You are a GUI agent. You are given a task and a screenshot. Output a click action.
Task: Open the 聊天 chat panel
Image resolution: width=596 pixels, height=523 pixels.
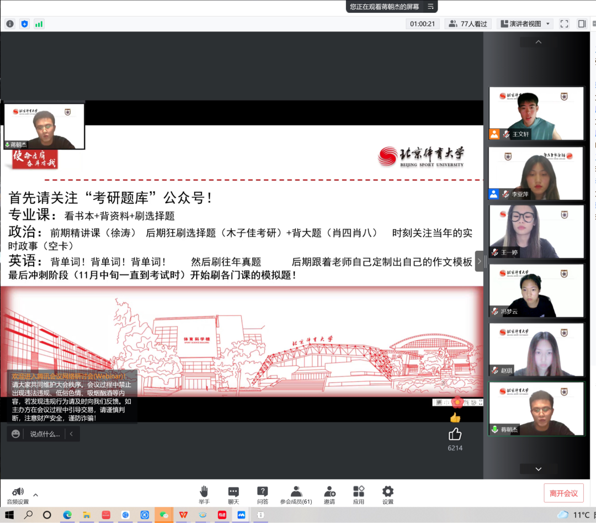pos(233,495)
